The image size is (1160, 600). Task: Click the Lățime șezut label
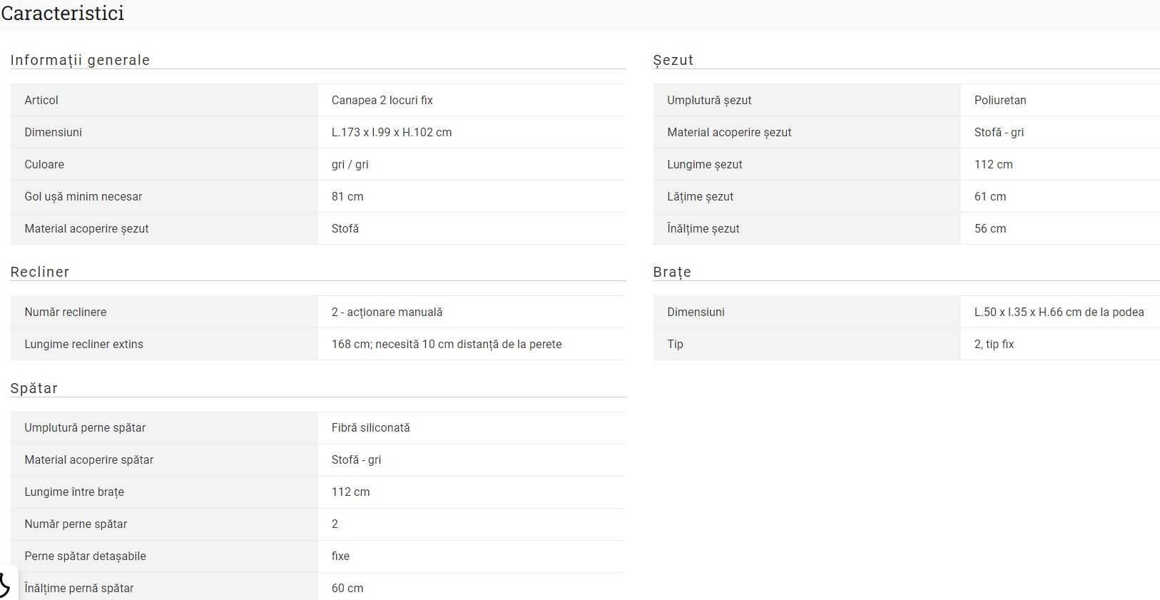(x=700, y=196)
